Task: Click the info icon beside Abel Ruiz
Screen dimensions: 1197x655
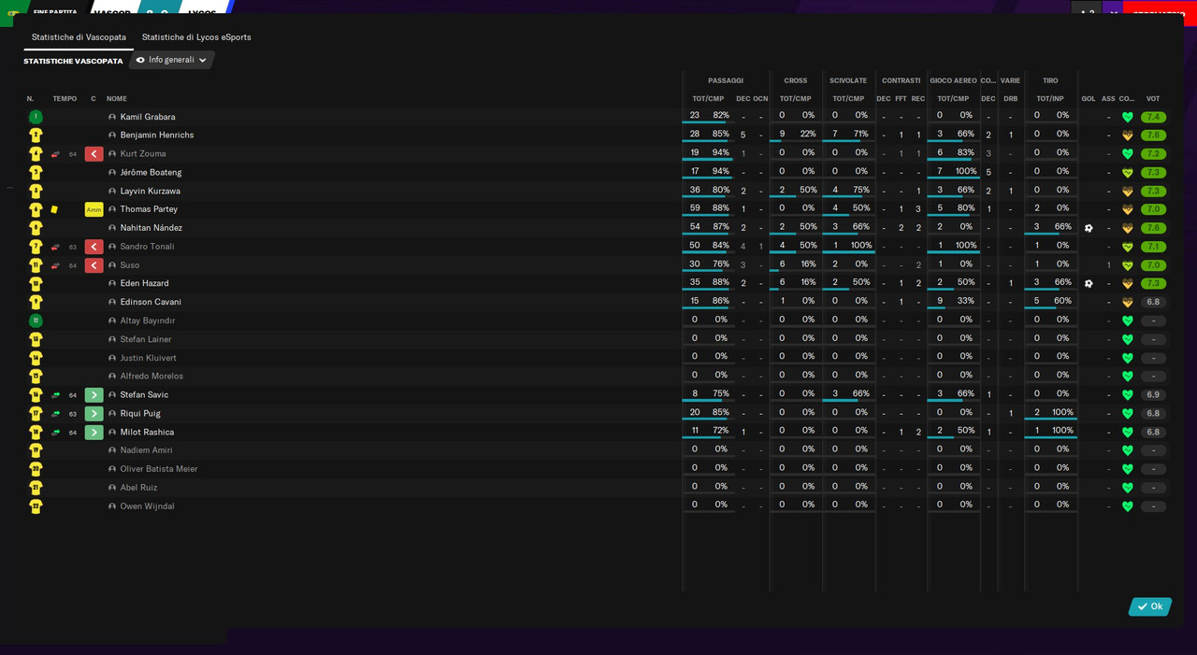Action: click(112, 488)
